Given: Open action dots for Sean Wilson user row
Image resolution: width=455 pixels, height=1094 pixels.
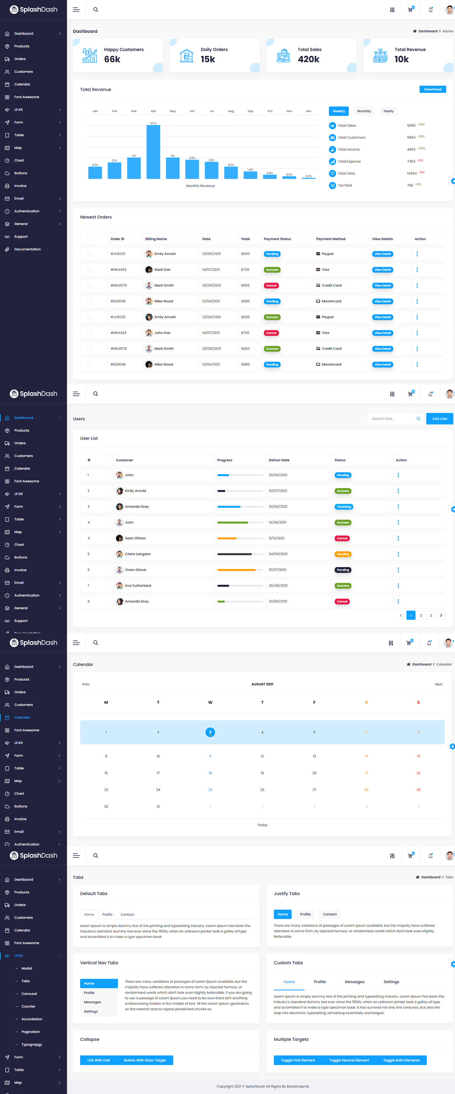Looking at the screenshot, I should pos(398,538).
